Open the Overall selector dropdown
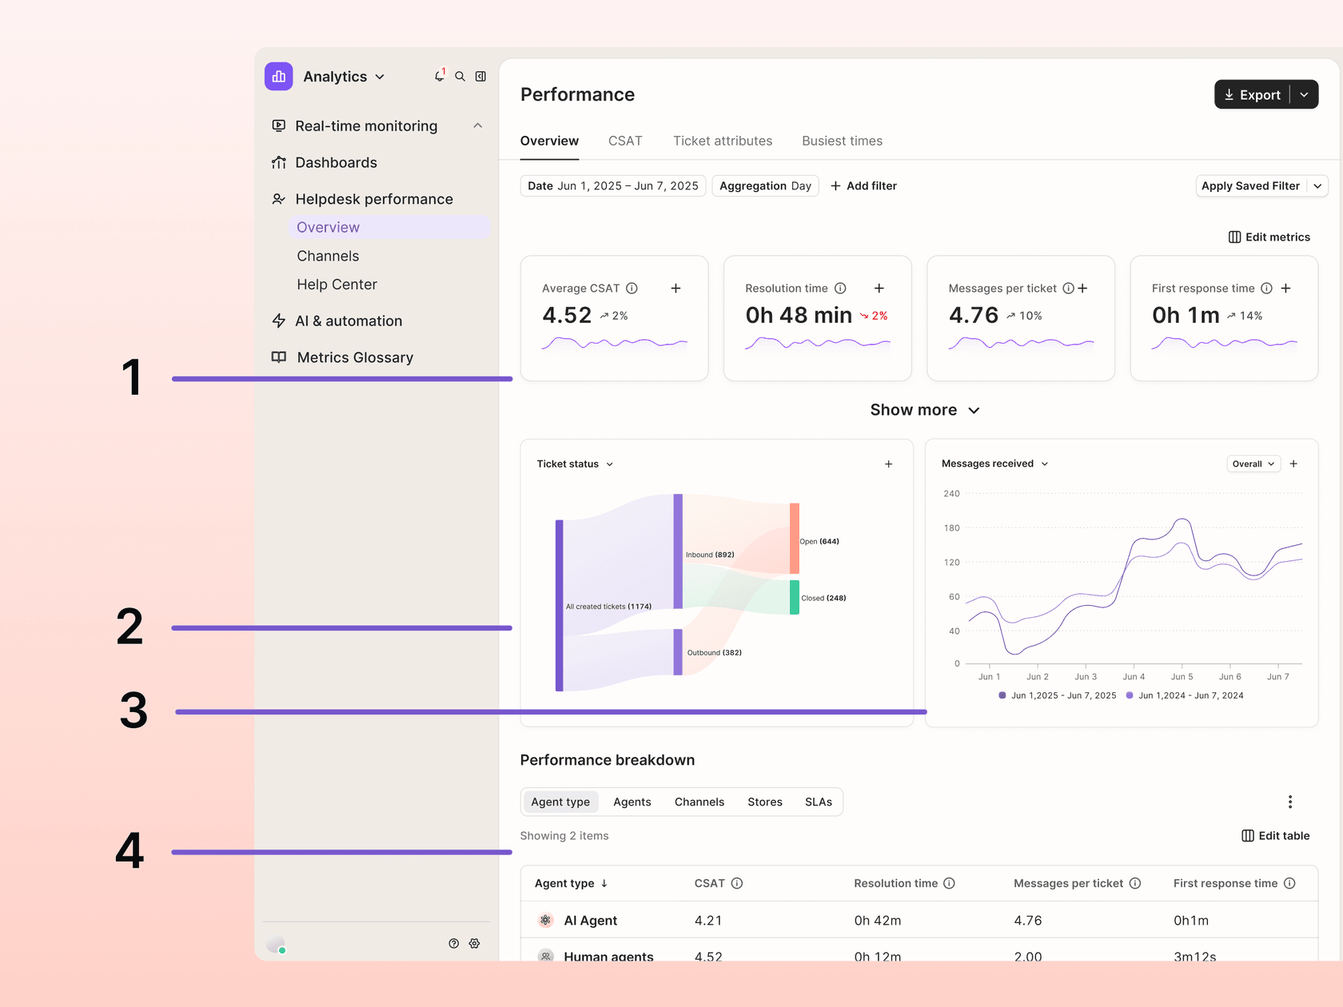This screenshot has width=1343, height=1007. (x=1253, y=464)
